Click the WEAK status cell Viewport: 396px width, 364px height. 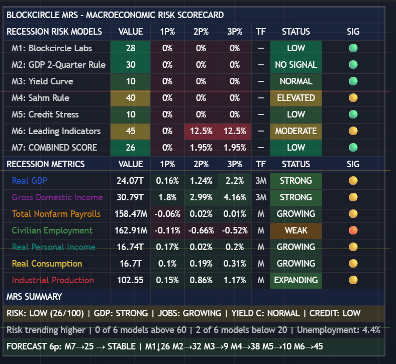pyautogui.click(x=296, y=230)
